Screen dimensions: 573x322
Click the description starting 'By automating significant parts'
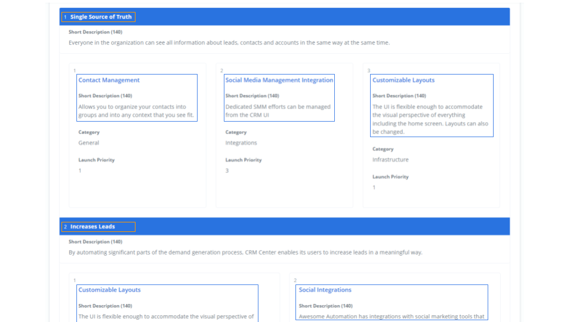point(245,252)
